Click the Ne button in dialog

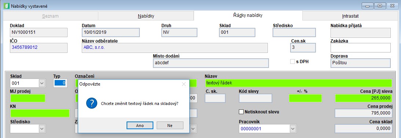(170, 126)
